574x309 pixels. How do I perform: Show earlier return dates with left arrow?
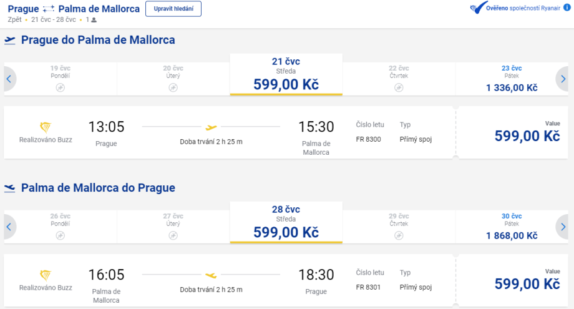(x=9, y=227)
